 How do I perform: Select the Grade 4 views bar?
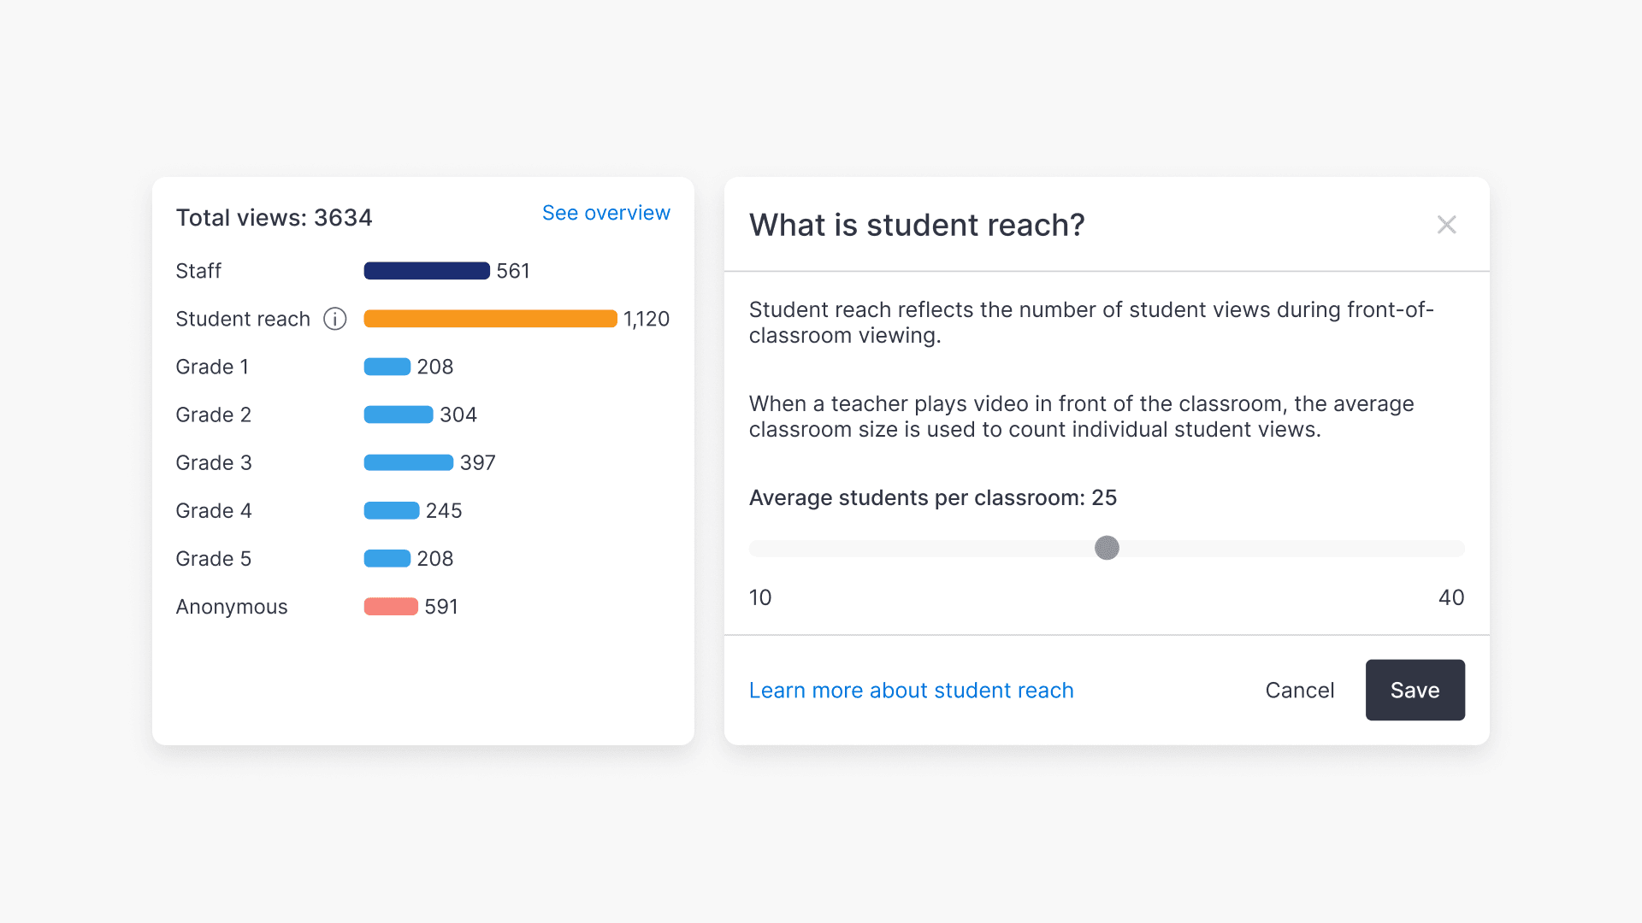click(389, 510)
